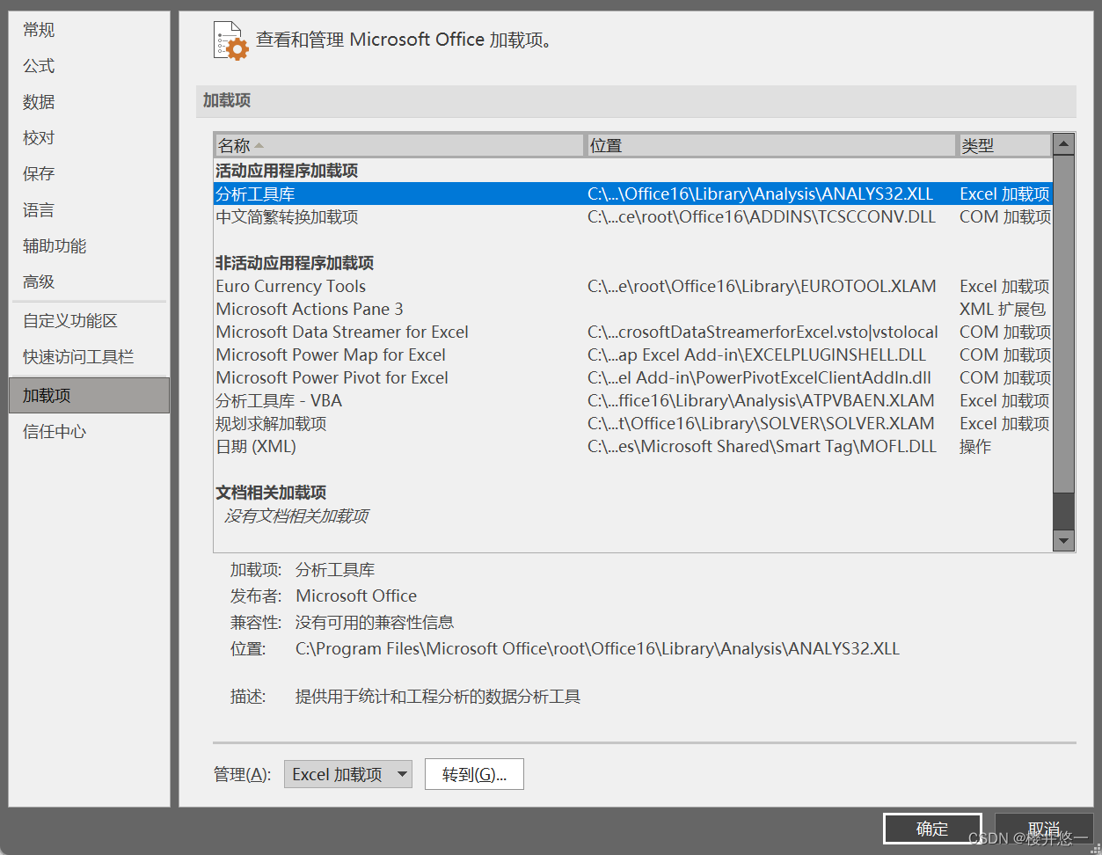This screenshot has width=1102, height=855.
Task: Open the 常规 settings category
Action: pos(39,30)
